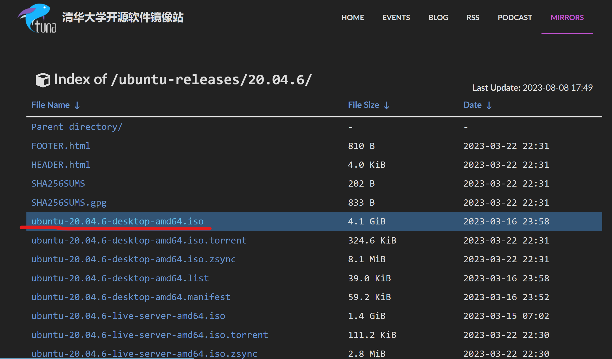
Task: Click the site title 清华大学开源软件镜像站
Action: [123, 17]
